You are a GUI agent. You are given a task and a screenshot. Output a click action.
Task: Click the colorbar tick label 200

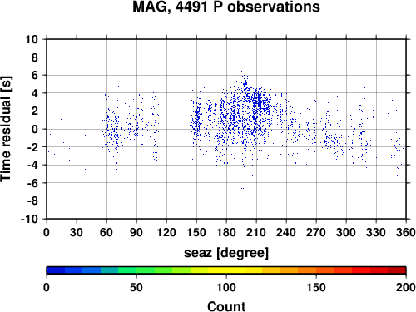point(406,287)
